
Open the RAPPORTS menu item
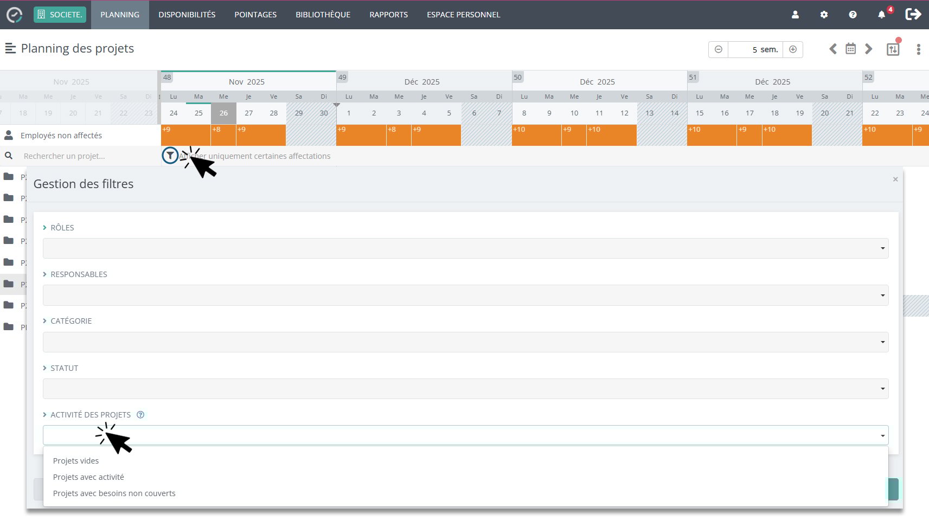click(388, 15)
